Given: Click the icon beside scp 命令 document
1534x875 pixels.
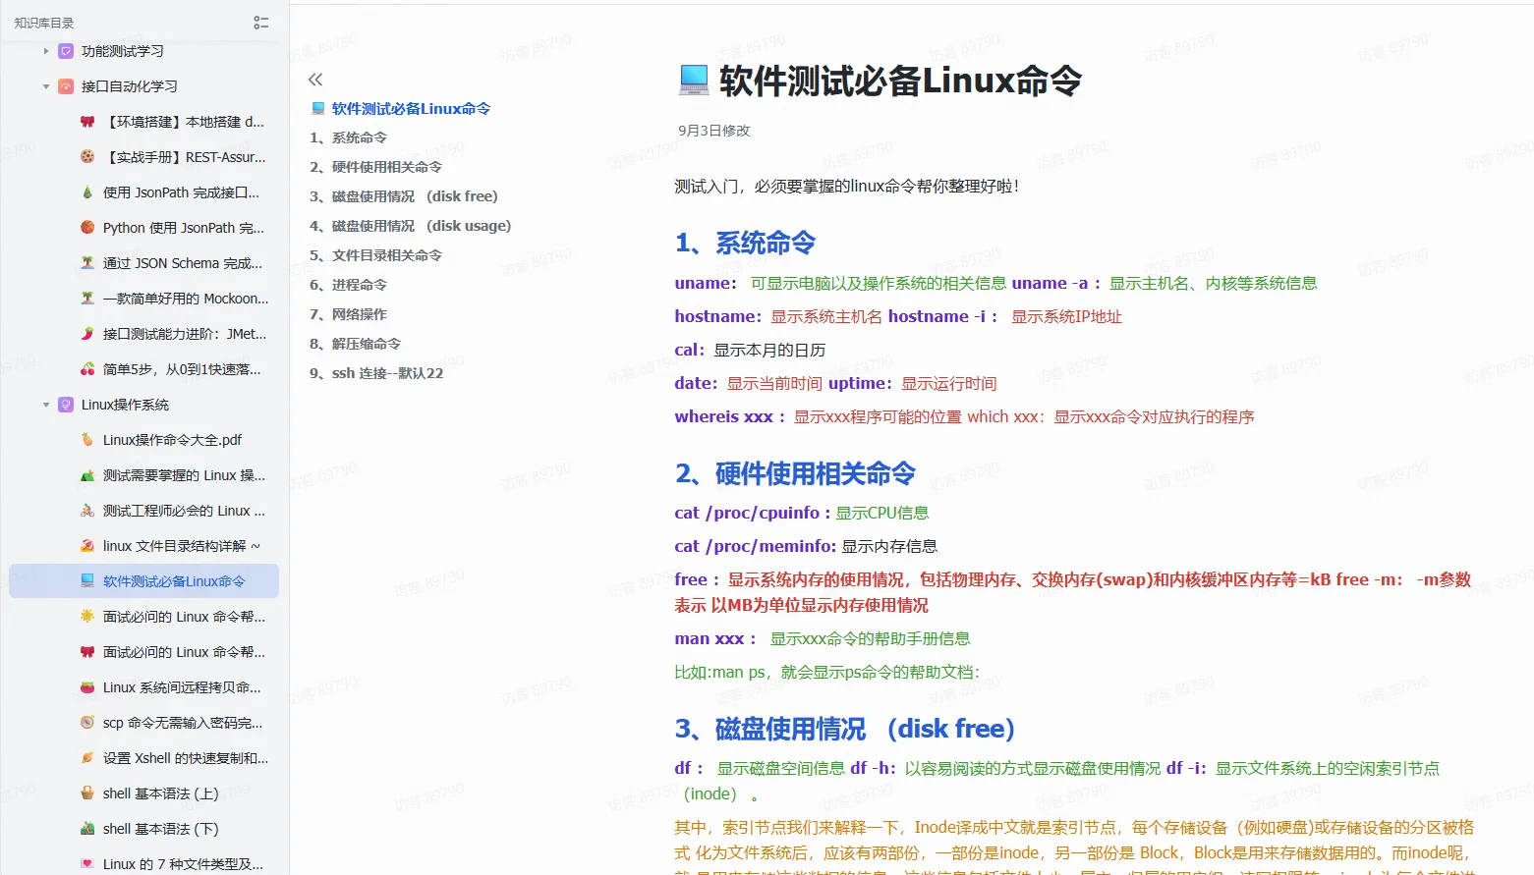Looking at the screenshot, I should tap(87, 722).
